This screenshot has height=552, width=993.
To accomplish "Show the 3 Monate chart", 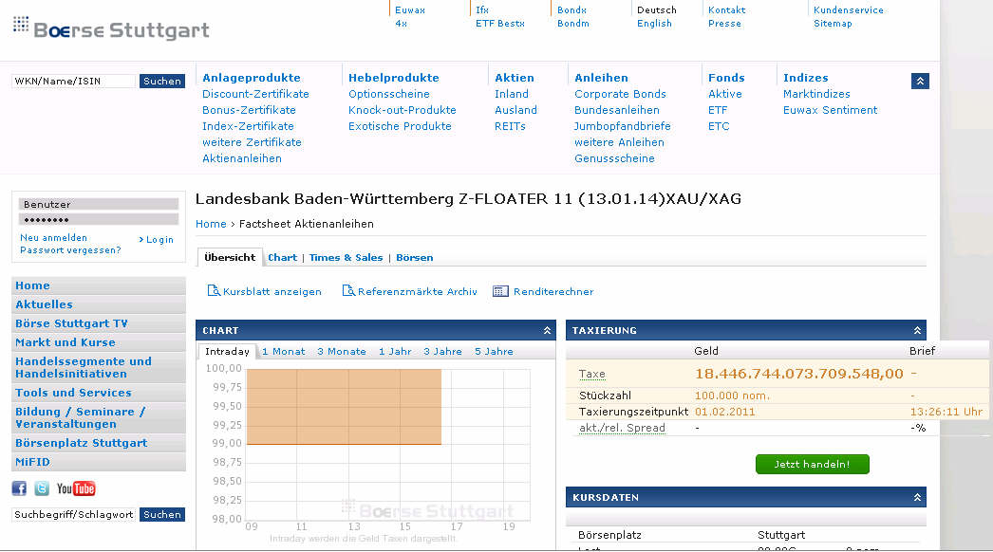I will (x=342, y=351).
